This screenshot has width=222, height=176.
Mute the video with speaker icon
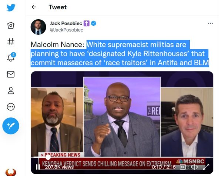pos(194,167)
